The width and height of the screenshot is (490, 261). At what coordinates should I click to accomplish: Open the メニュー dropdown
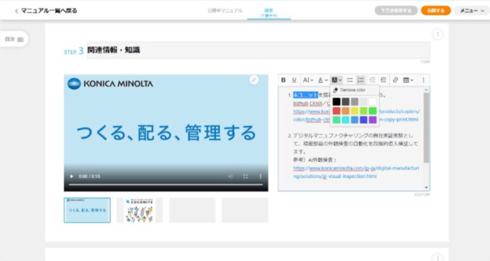click(472, 11)
